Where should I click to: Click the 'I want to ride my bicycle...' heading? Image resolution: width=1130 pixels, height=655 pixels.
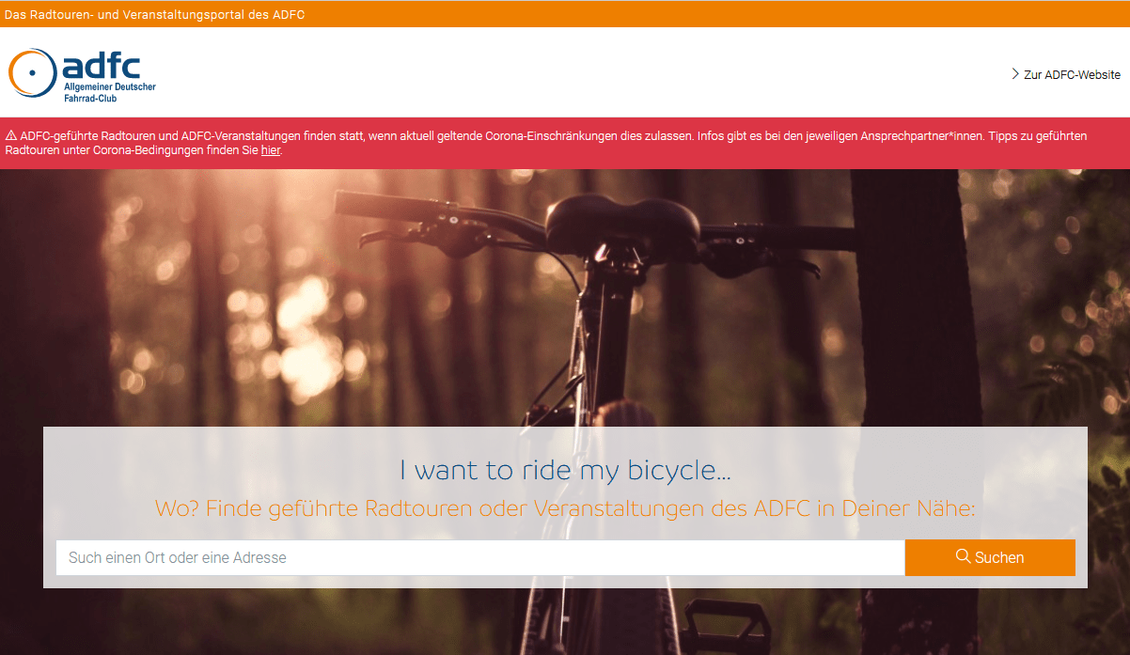(x=565, y=469)
